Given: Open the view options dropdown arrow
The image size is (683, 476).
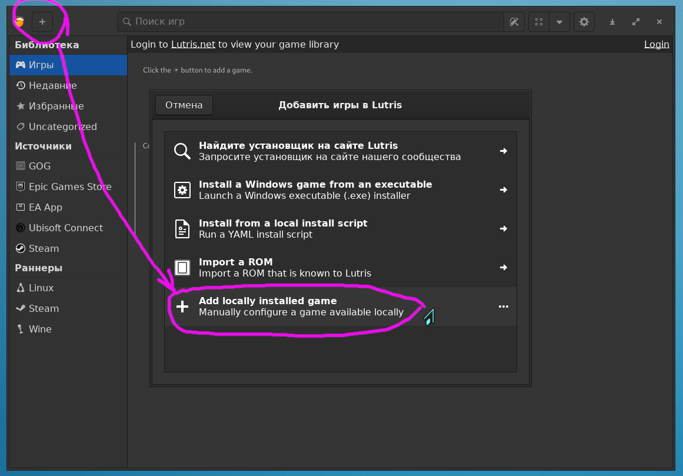Looking at the screenshot, I should (559, 22).
